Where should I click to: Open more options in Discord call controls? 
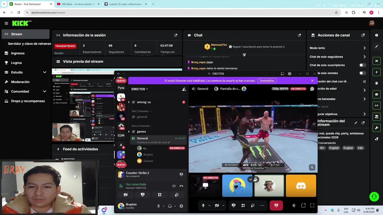point(262,205)
